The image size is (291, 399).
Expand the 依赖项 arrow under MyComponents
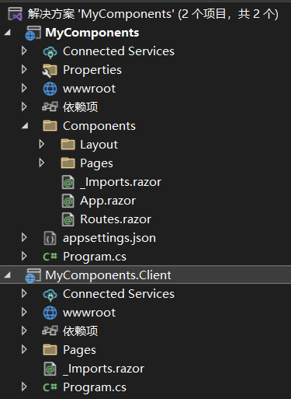click(24, 107)
